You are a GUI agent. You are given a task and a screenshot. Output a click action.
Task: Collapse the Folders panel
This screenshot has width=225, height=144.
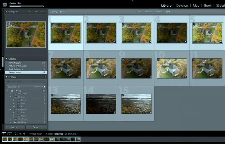click(x=6, y=77)
